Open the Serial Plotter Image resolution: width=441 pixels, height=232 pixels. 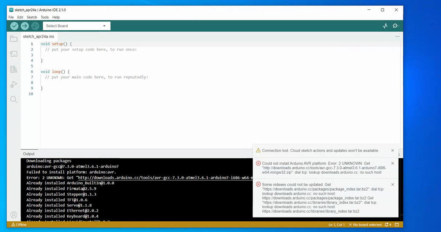pyautogui.click(x=385, y=26)
